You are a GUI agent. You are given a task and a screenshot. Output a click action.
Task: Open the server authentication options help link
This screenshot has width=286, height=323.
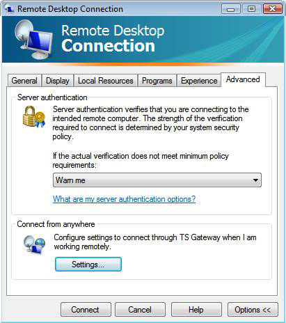(x=124, y=199)
